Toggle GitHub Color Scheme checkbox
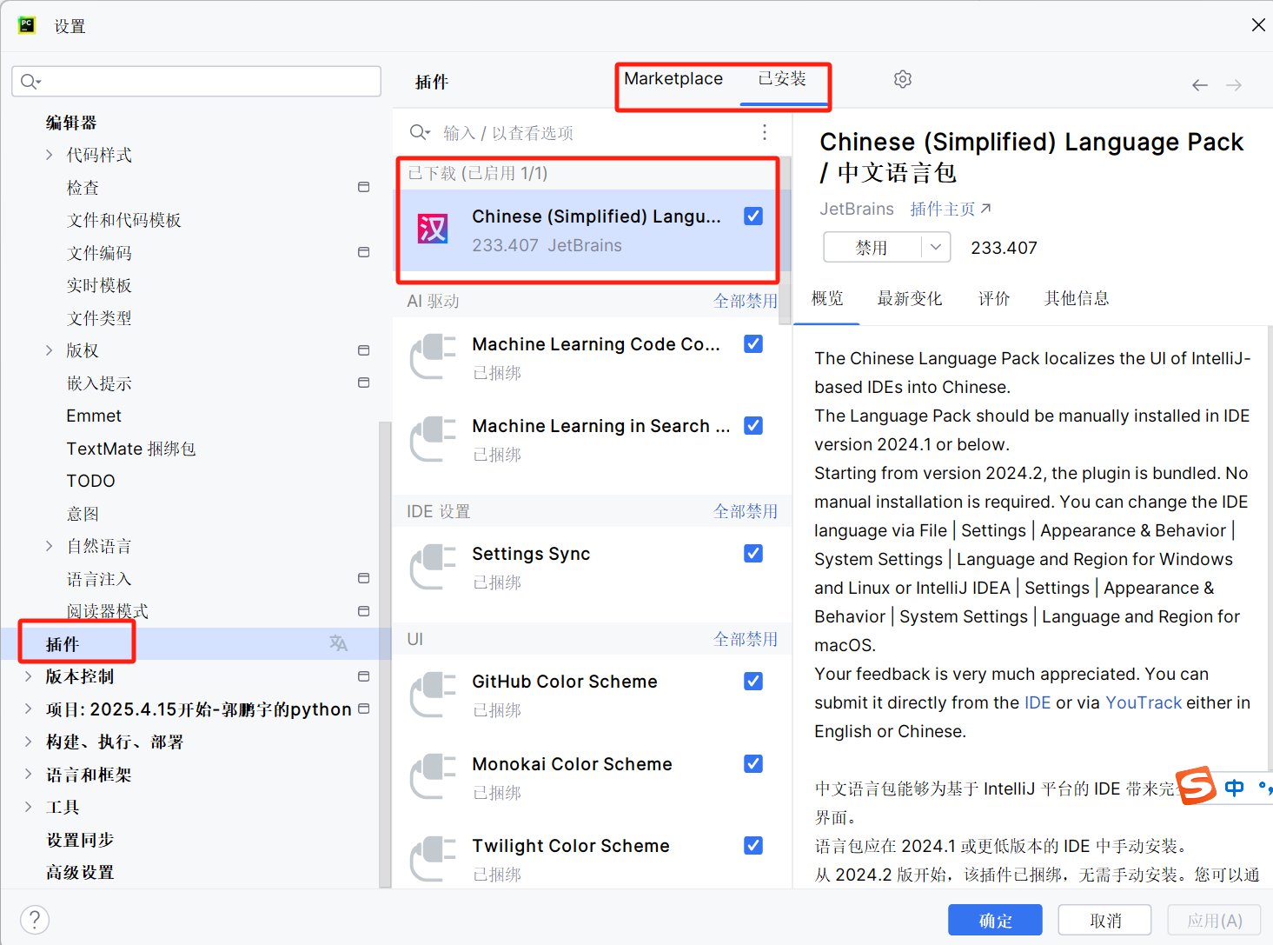This screenshot has width=1273, height=945. click(x=753, y=682)
